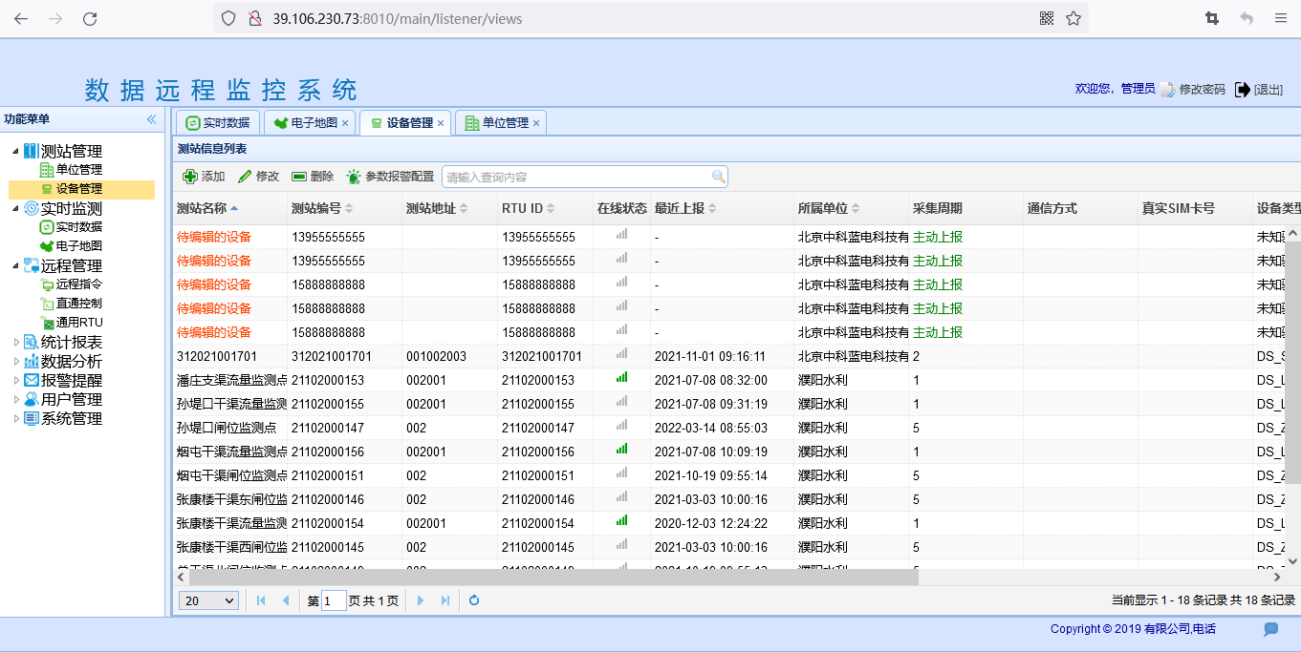
Task: Click the 删除 (delete) toolbar icon
Action: coord(299,177)
